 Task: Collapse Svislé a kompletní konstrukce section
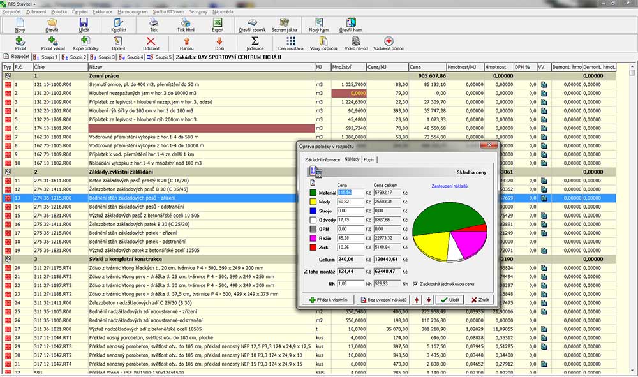[x=8, y=259]
